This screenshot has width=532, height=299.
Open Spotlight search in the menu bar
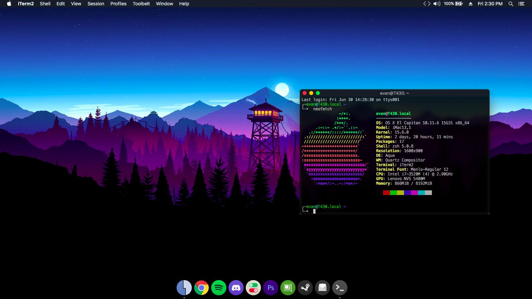tap(511, 4)
